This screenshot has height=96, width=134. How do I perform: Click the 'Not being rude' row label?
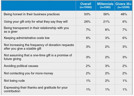pos(14,81)
